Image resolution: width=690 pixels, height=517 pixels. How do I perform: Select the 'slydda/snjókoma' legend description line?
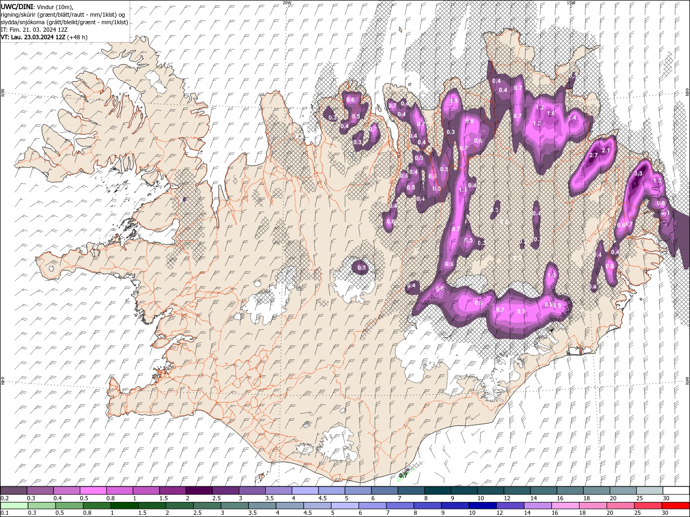(x=64, y=22)
